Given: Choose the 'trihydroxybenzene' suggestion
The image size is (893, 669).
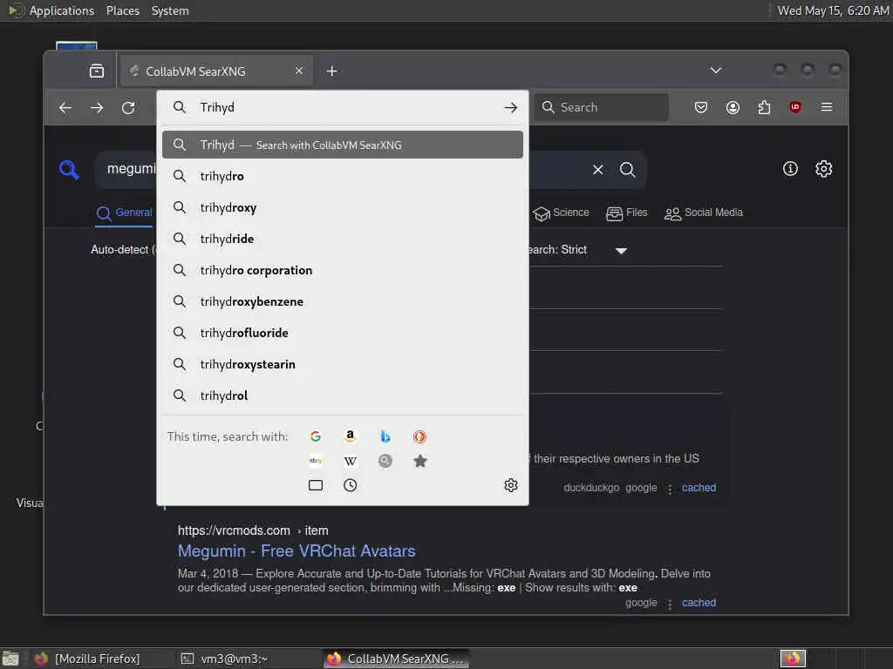Looking at the screenshot, I should click(x=342, y=301).
